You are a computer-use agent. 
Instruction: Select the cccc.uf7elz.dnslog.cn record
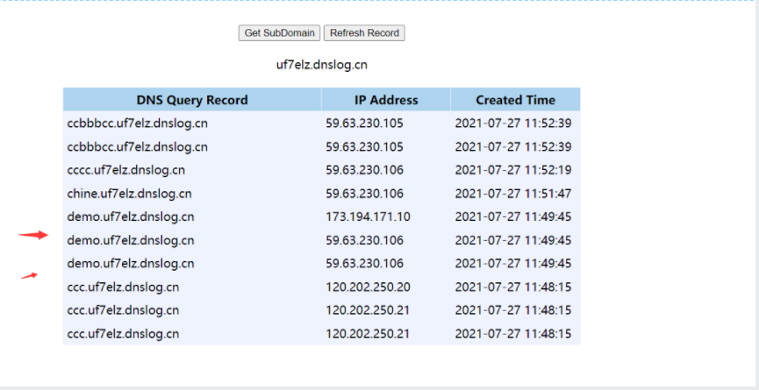(x=126, y=170)
